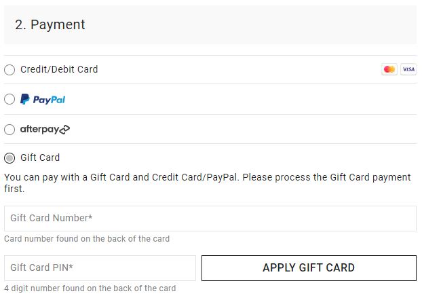Click the Visa card icon
Image resolution: width=422 pixels, height=300 pixels.
[408, 69]
